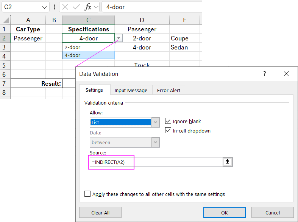Select column D header
The image size is (298, 222).
[x=142, y=20]
